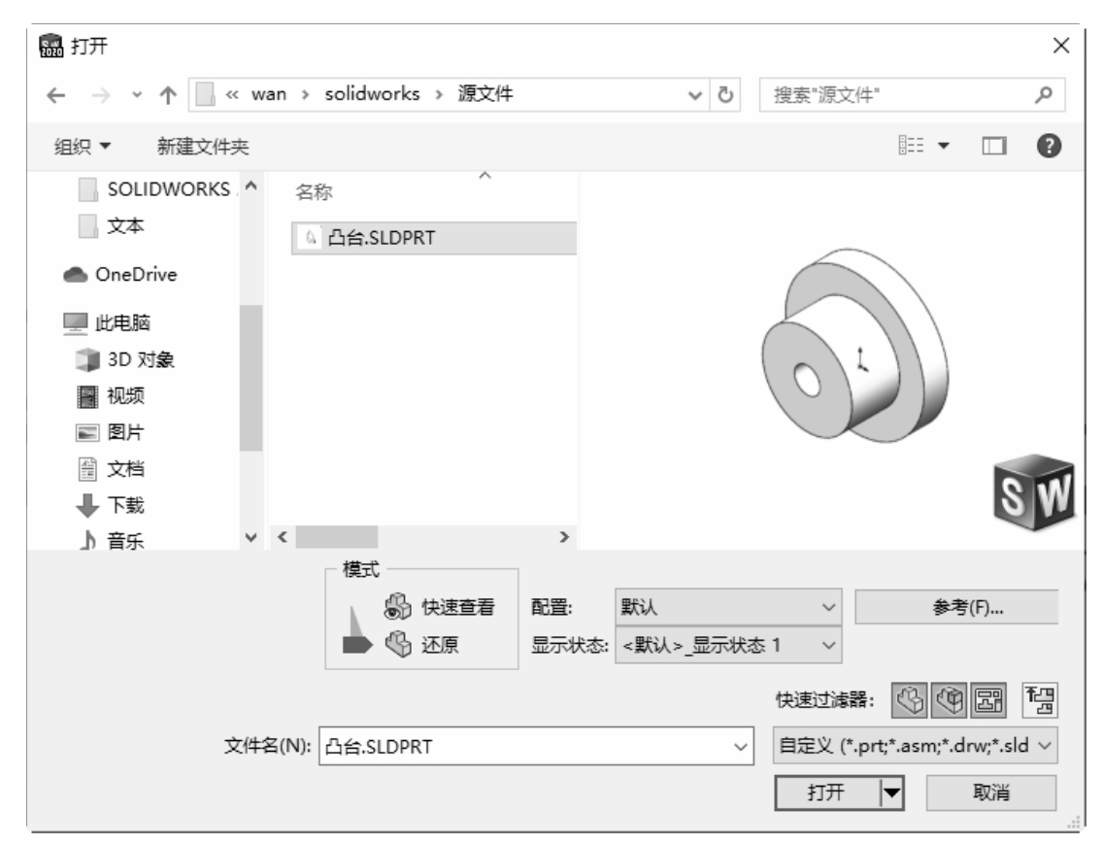
Task: Expand the file type filter dropdown
Action: 915,748
